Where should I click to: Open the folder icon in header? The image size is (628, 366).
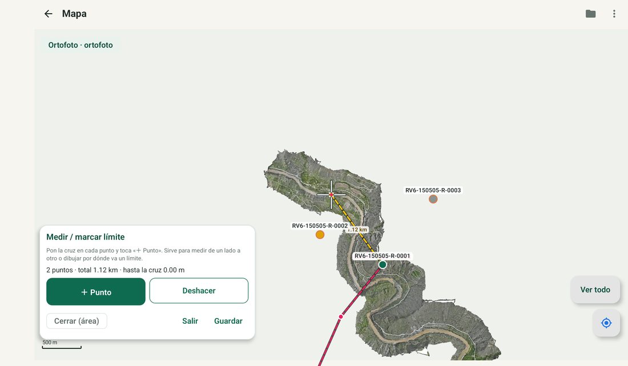tap(590, 14)
